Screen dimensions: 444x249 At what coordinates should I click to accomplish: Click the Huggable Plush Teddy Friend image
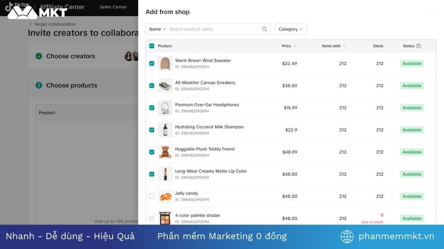pos(165,152)
